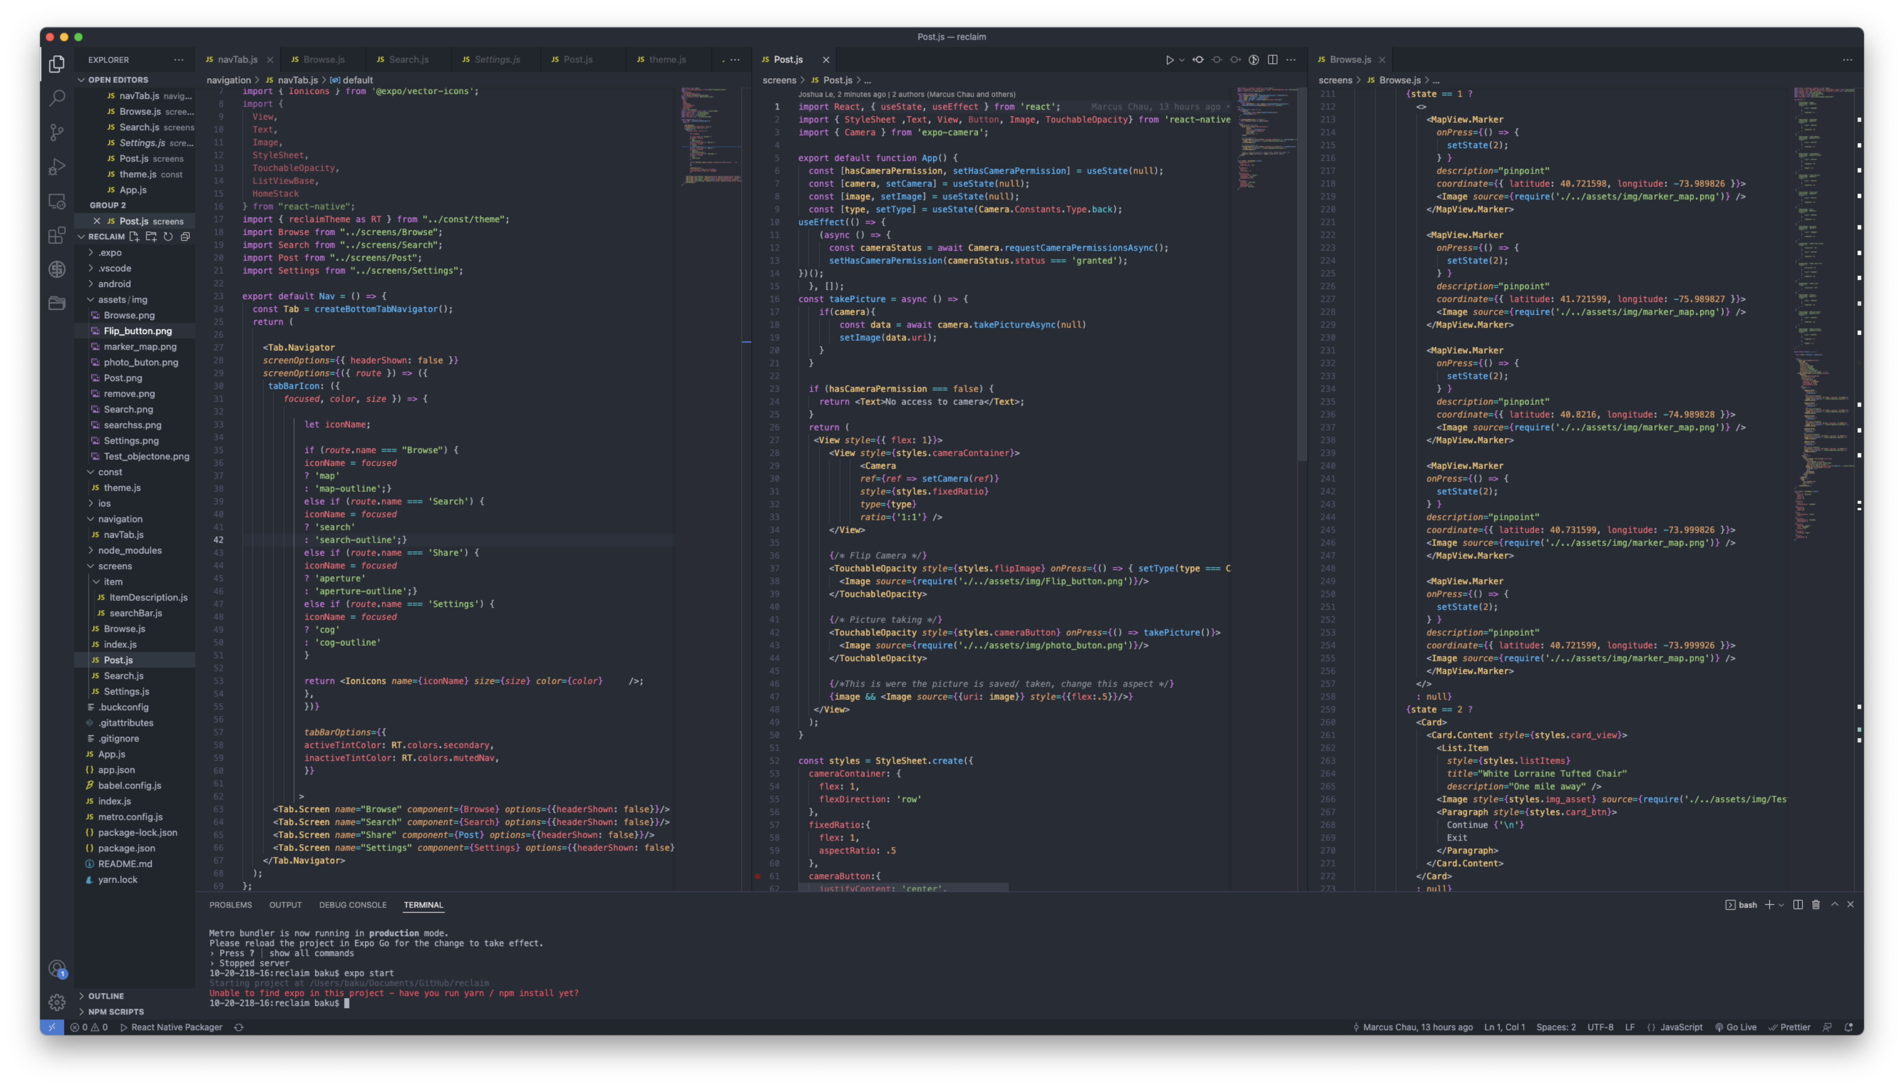Toggle breakpoint on line 61 of Post.js

tap(758, 876)
